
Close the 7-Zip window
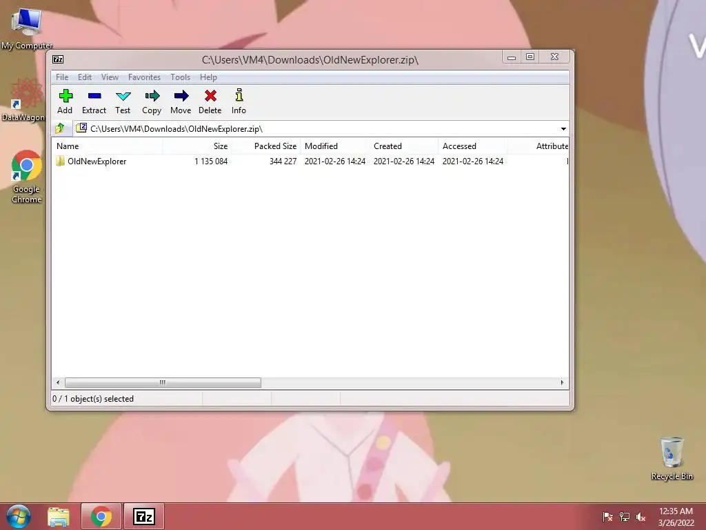(555, 57)
